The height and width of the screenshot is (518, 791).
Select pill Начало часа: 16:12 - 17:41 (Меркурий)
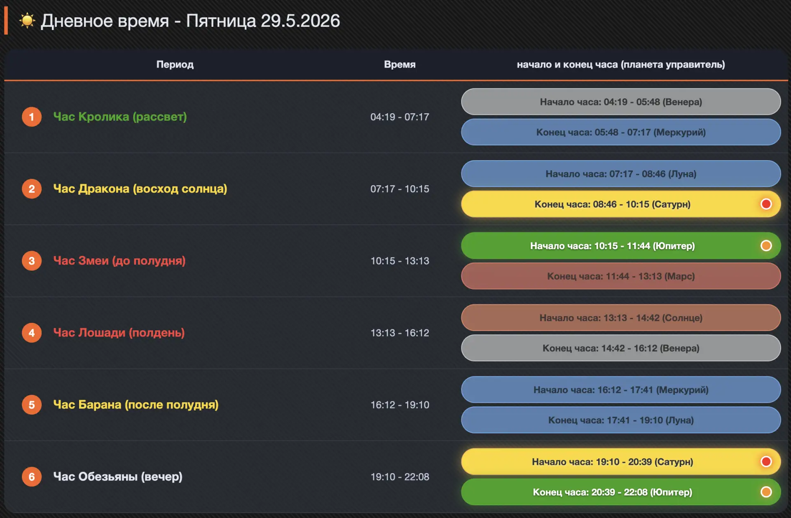click(x=621, y=390)
